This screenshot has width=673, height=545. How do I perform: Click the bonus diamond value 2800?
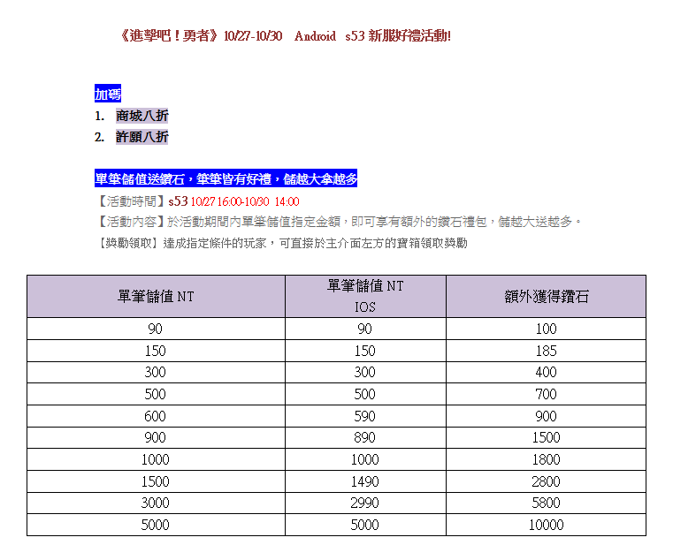click(x=546, y=481)
